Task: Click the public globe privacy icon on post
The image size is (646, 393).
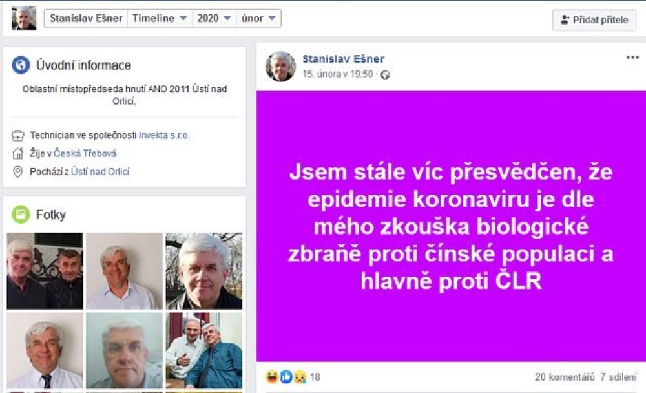Action: (x=385, y=74)
